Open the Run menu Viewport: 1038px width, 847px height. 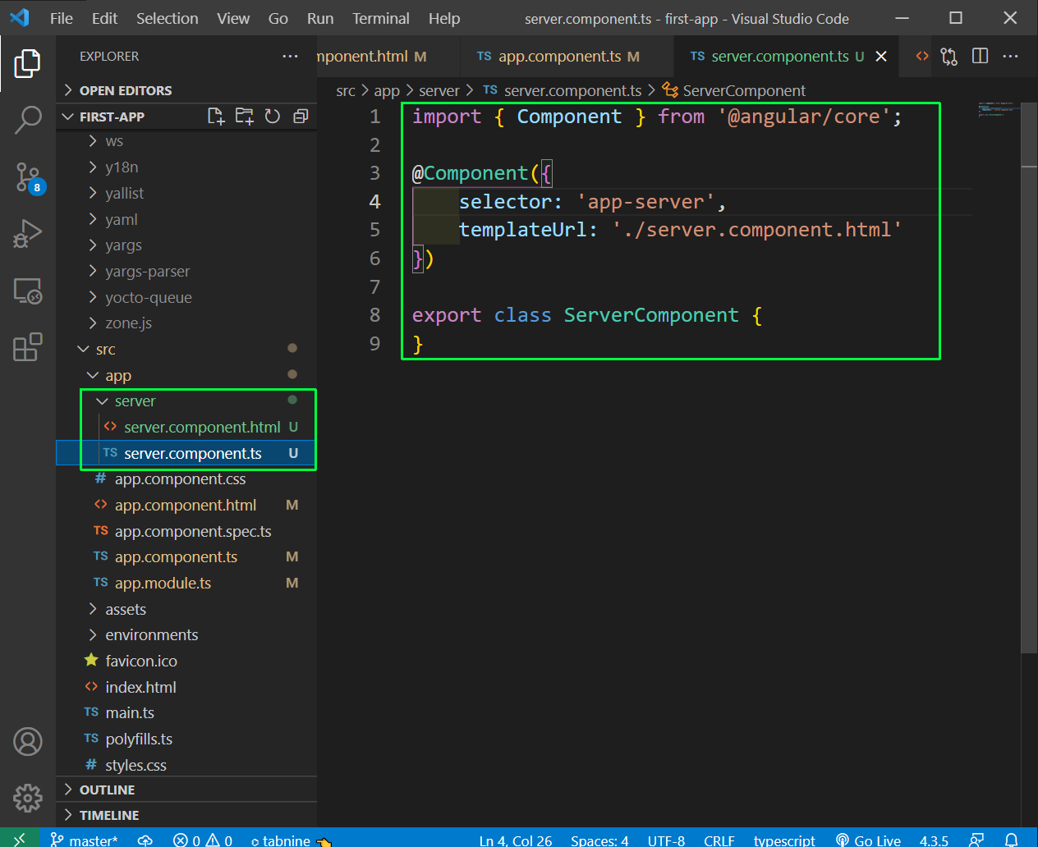coord(320,18)
